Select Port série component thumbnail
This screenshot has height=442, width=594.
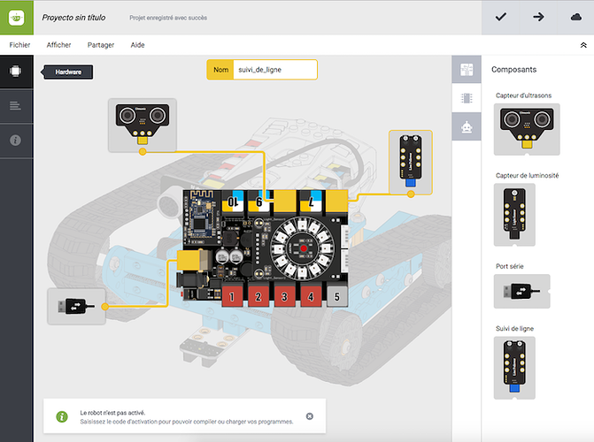tap(521, 292)
